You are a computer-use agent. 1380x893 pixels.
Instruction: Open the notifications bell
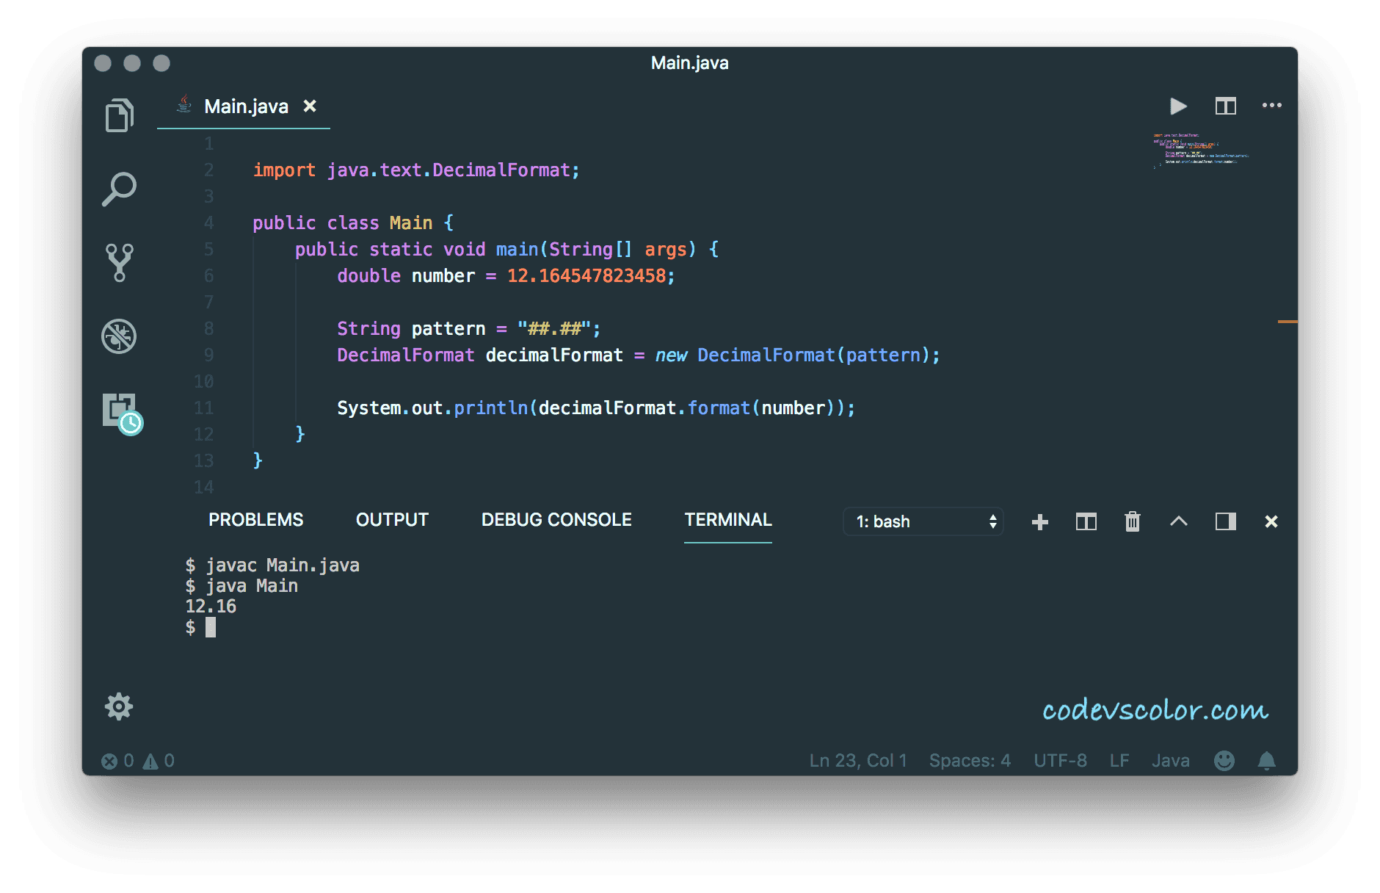point(1267,761)
